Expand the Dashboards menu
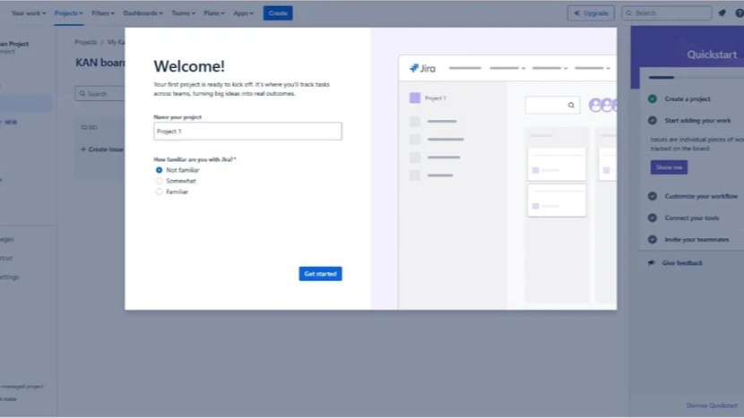 pyautogui.click(x=143, y=13)
